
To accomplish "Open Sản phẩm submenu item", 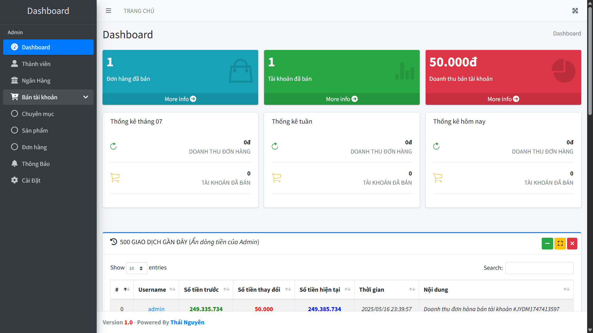I will pos(48,130).
